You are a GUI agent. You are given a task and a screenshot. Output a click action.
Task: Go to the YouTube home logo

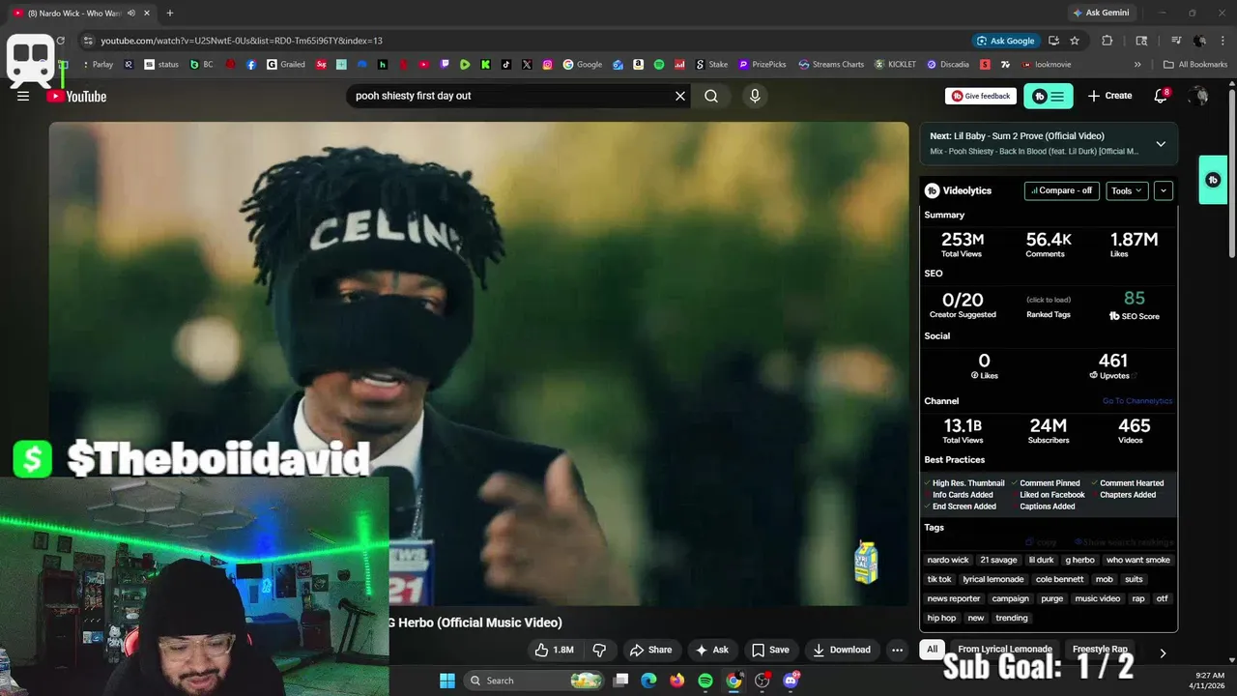point(76,96)
